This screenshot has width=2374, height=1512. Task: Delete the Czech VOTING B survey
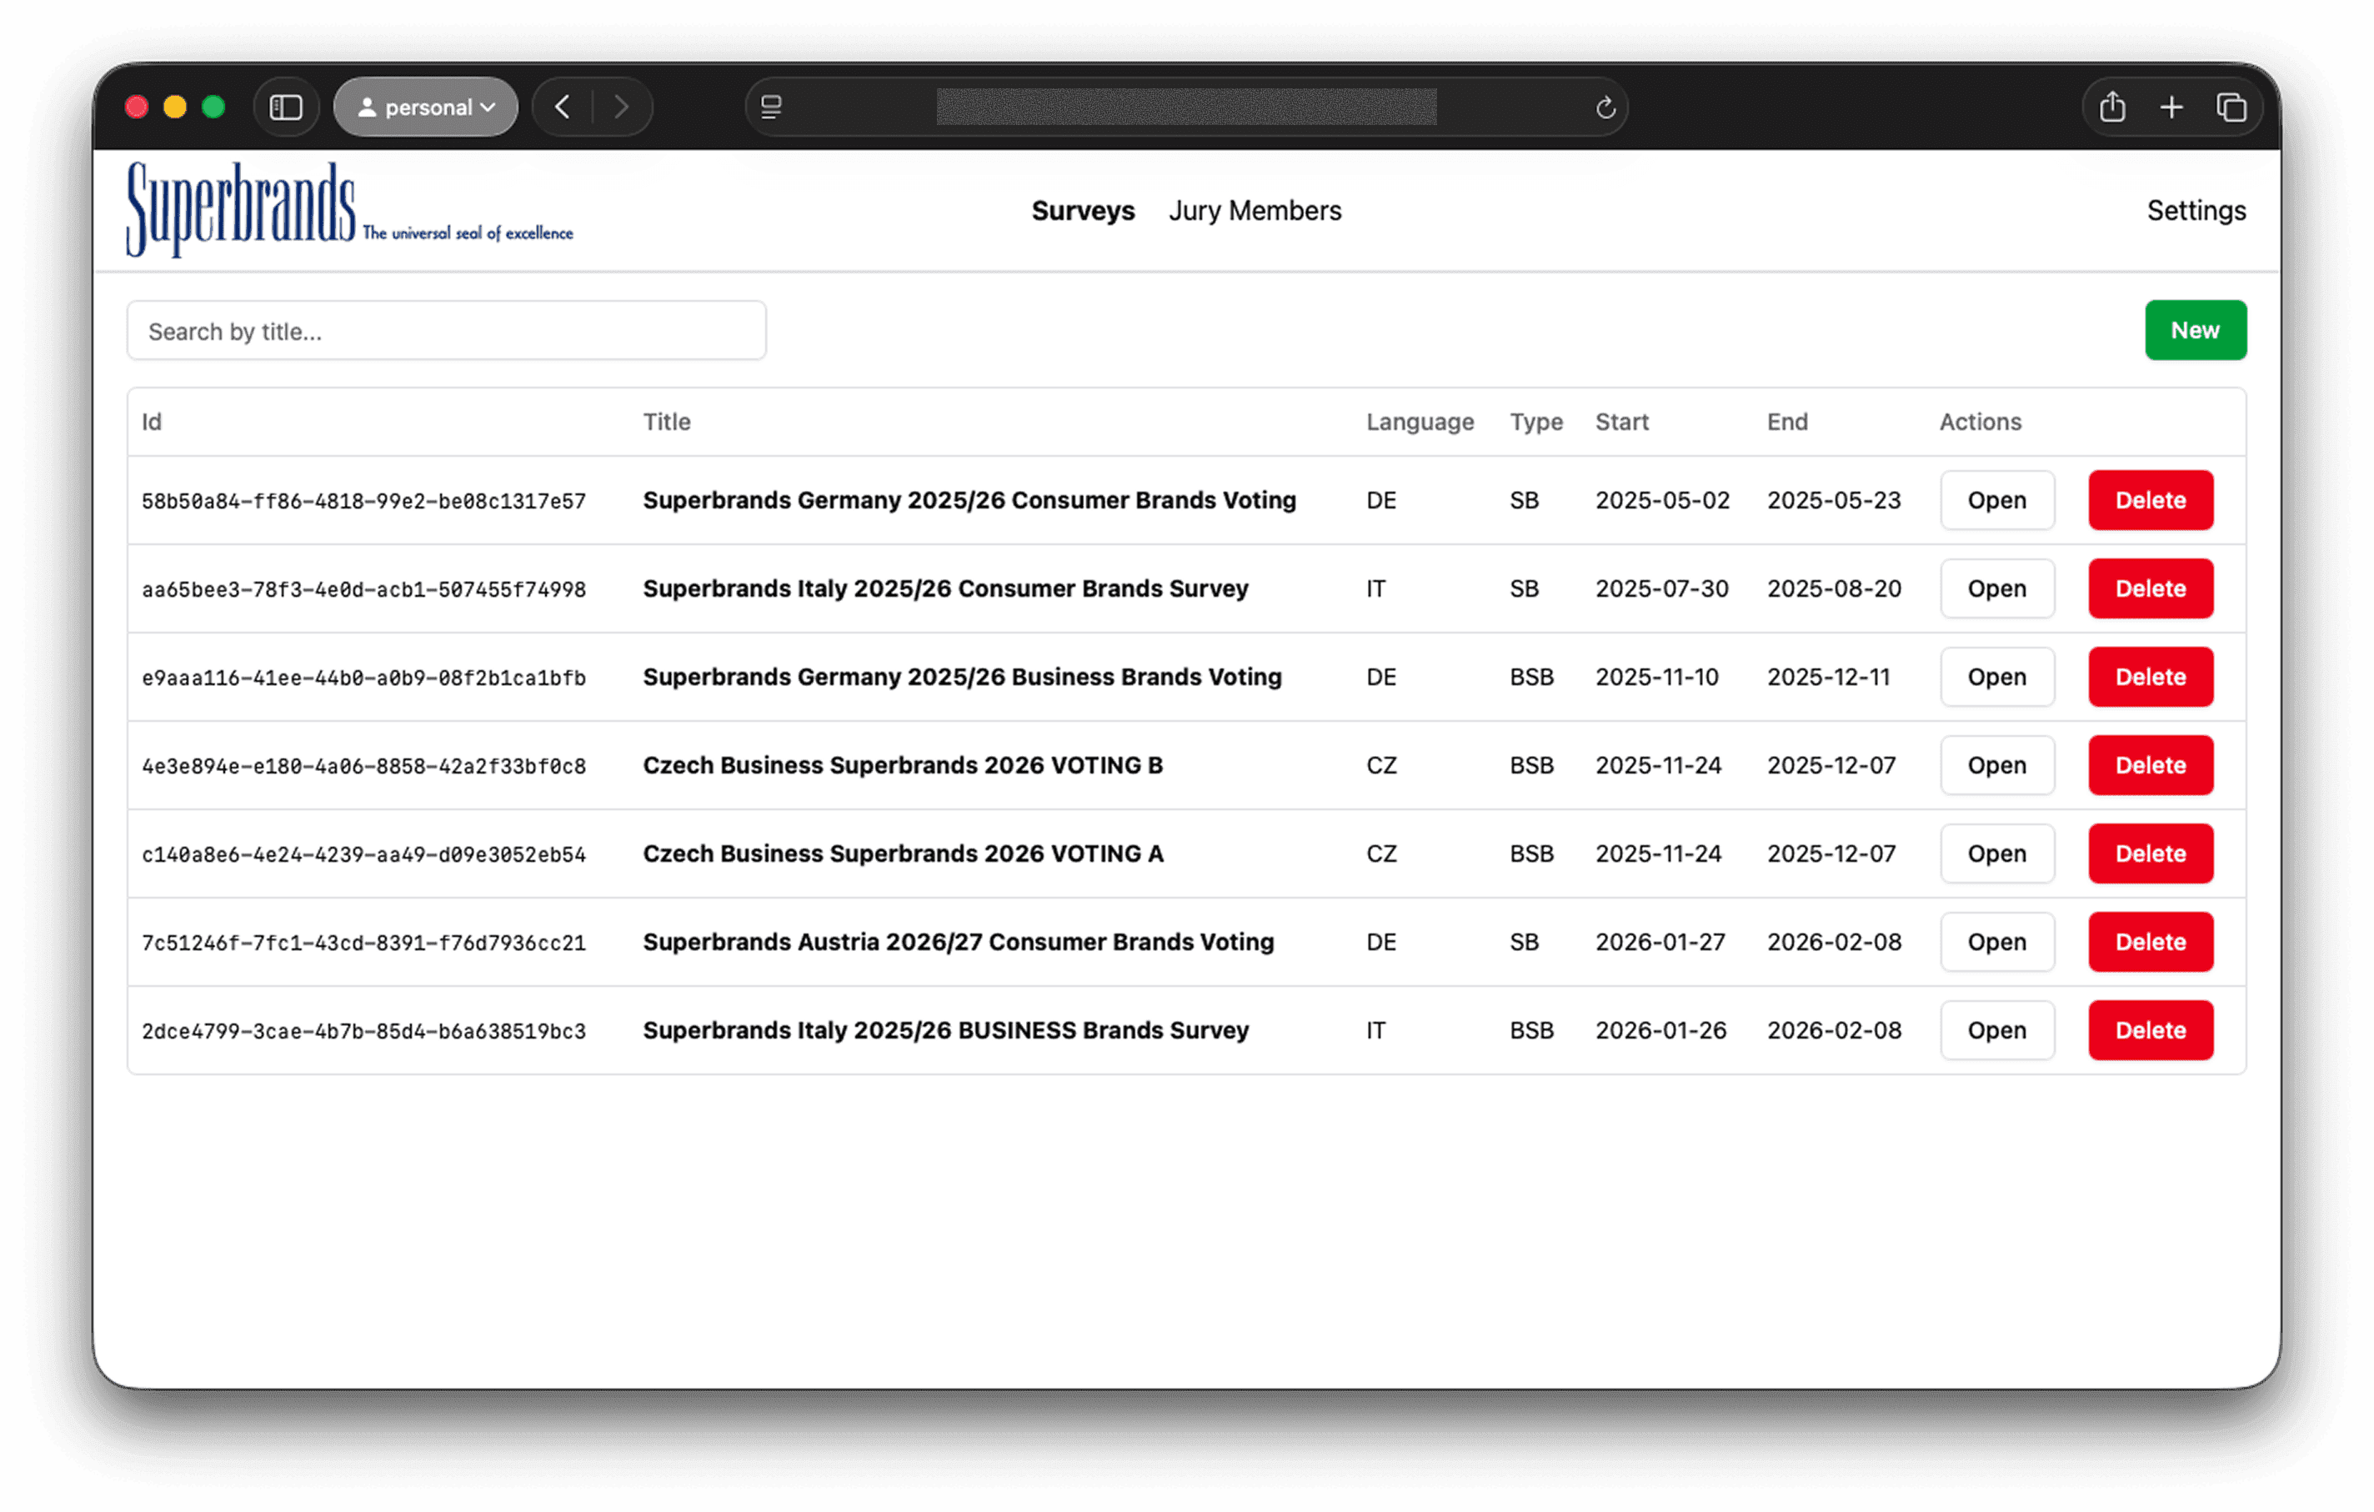(x=2149, y=766)
